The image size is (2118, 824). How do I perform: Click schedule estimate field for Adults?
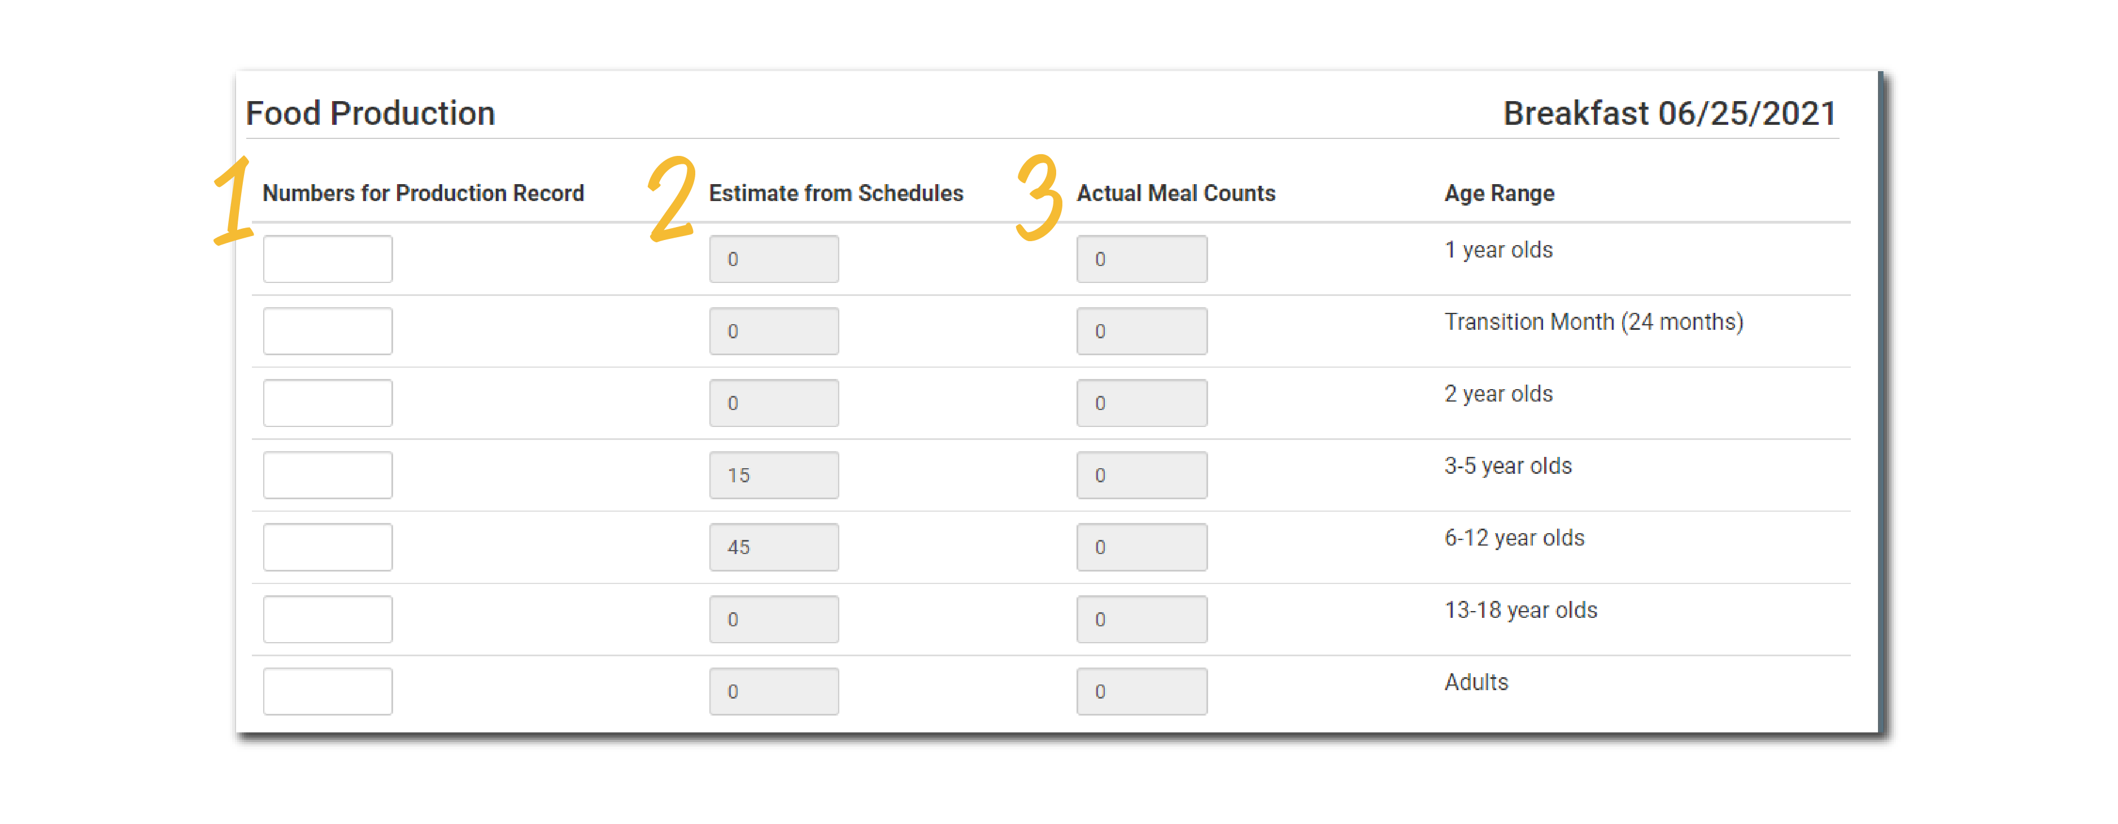[x=774, y=692]
